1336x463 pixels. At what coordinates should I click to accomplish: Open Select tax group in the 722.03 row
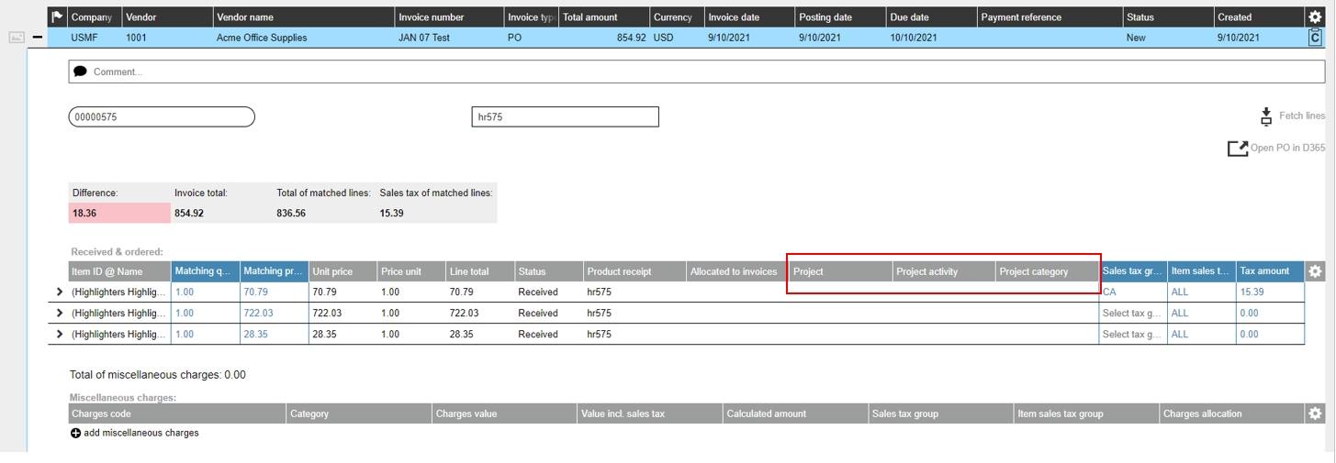click(x=1132, y=314)
